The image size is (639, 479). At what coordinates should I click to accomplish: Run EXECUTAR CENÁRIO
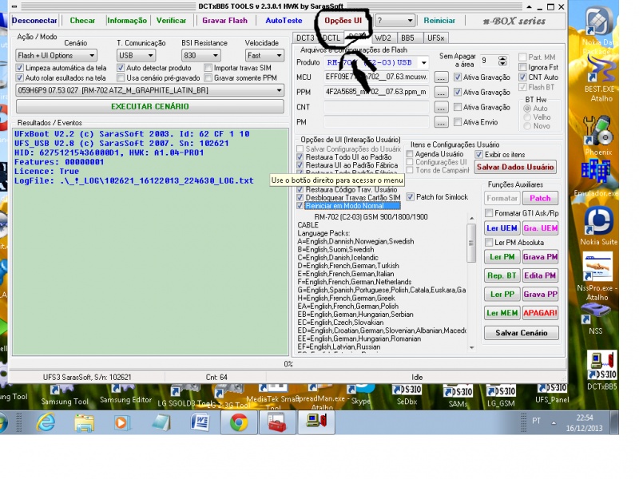pos(150,106)
